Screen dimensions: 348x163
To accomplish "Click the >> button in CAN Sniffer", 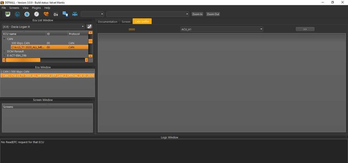I will [305, 29].
